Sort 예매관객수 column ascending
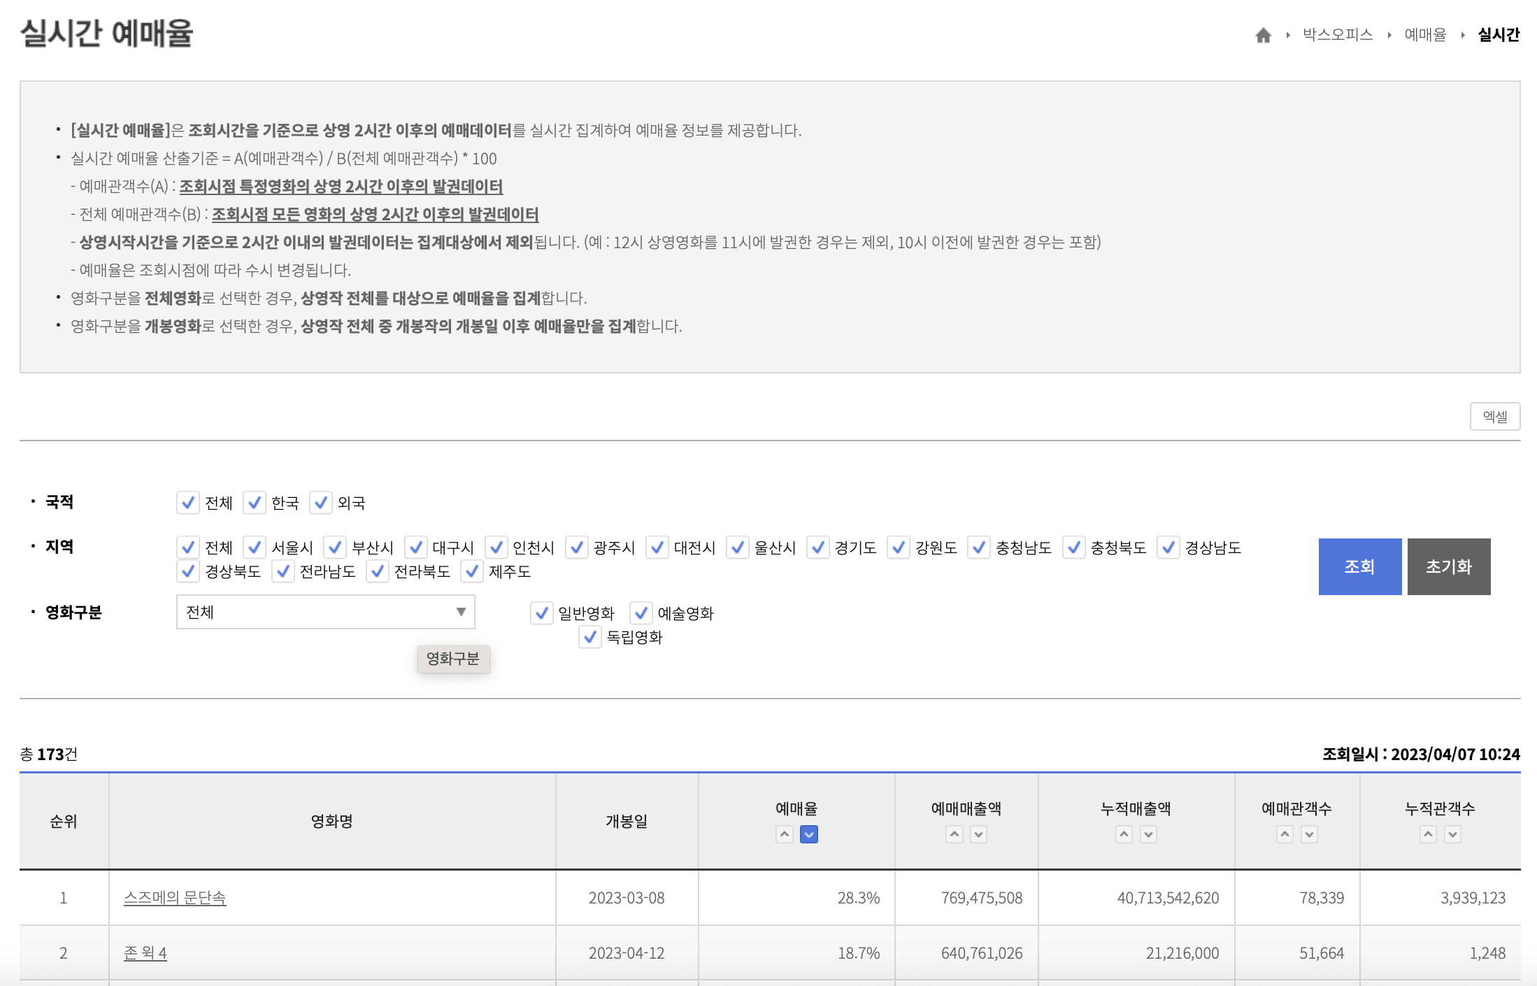The width and height of the screenshot is (1537, 986). (x=1285, y=834)
